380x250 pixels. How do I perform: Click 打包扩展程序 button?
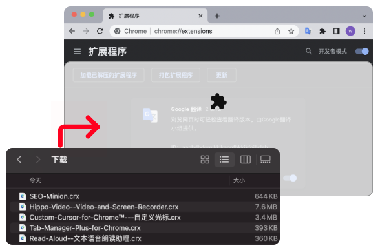[176, 75]
